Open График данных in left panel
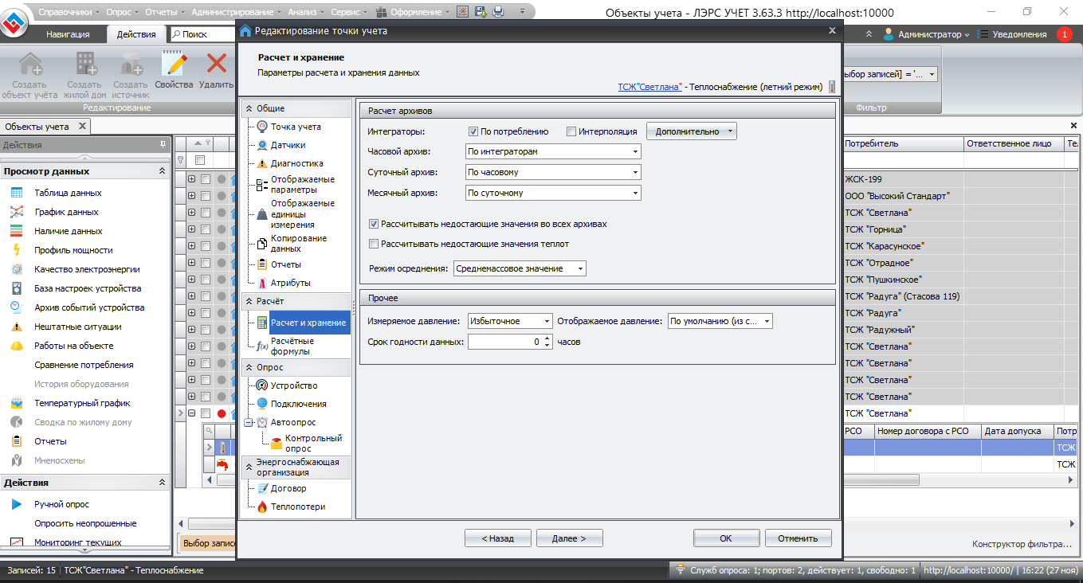 (66, 212)
